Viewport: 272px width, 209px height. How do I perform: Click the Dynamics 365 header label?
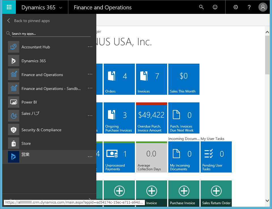(x=38, y=7)
